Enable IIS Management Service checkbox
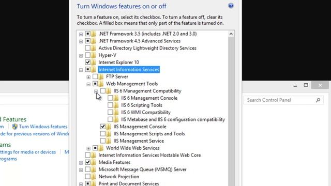 tap(103, 141)
